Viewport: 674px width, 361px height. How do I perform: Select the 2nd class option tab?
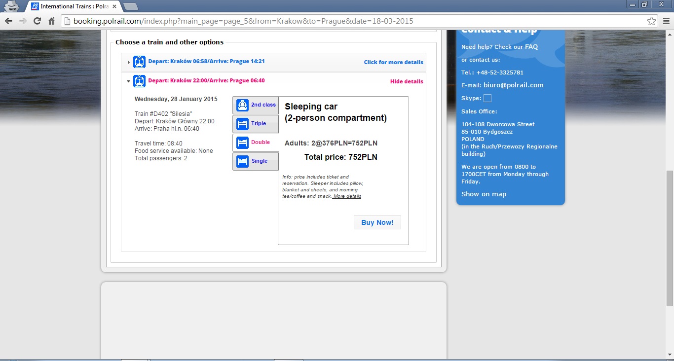(256, 105)
